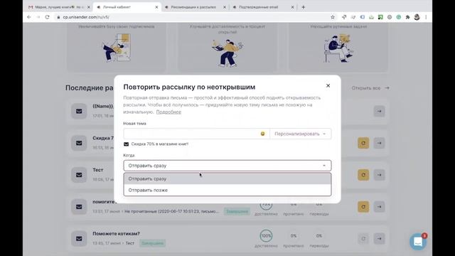Open a new browser tab

(x=304, y=7)
